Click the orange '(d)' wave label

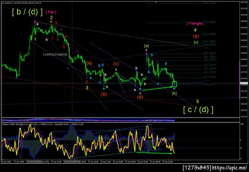point(140,97)
